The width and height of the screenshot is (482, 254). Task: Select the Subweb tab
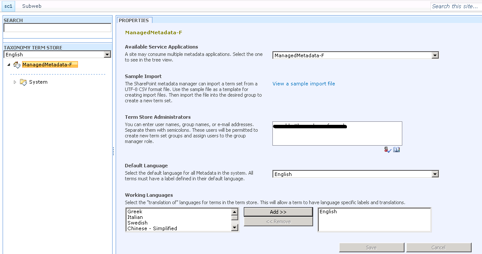(31, 6)
